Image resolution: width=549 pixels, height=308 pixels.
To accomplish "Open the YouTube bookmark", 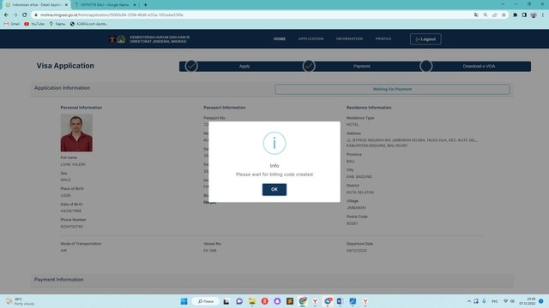I will [x=34, y=24].
